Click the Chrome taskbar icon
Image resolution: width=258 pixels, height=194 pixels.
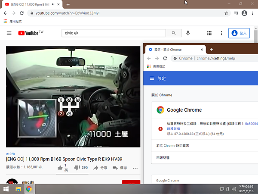(x=29, y=189)
